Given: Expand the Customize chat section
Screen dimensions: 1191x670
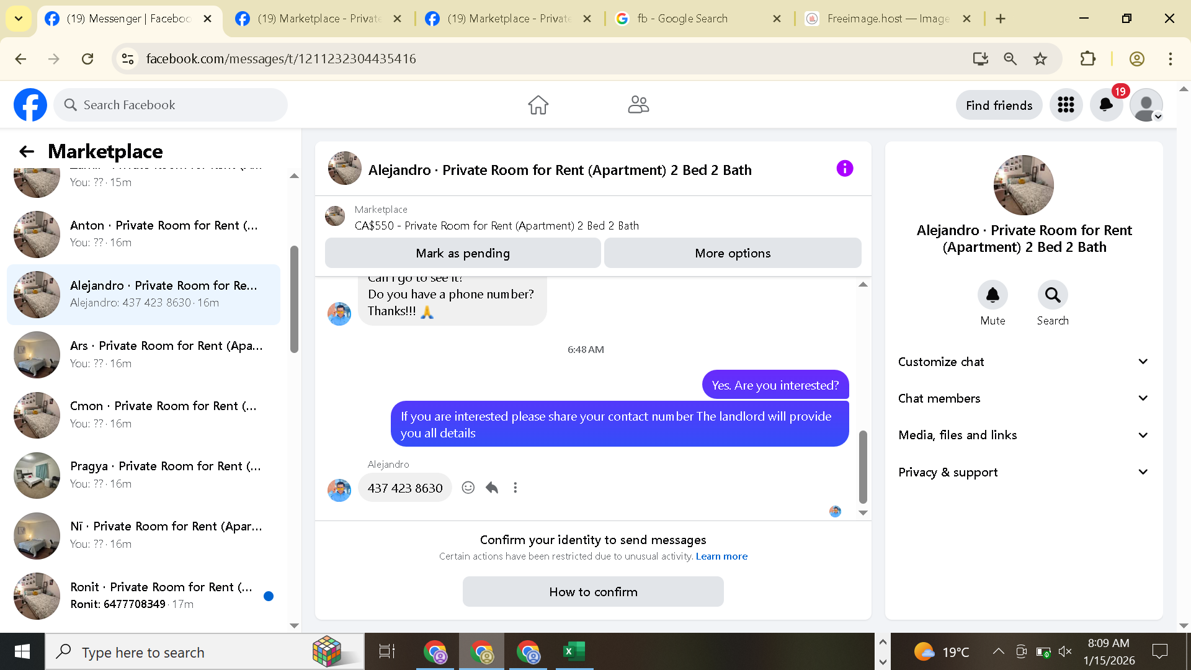Looking at the screenshot, I should point(1022,362).
